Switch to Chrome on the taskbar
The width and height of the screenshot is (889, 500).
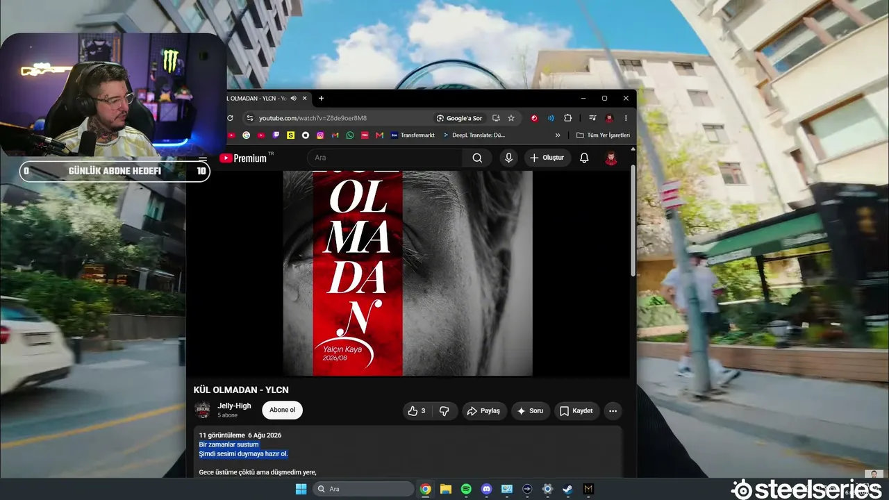click(426, 489)
